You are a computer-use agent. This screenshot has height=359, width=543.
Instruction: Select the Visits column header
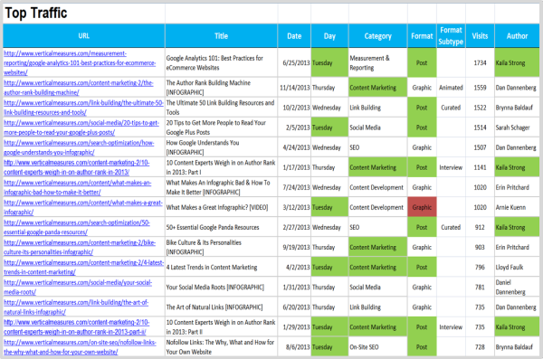click(x=480, y=35)
